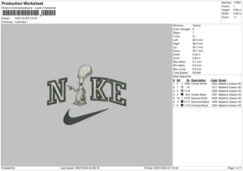
Task: Click 'Madeira Classic 40' in the Emerald Black row
Action: (230, 106)
